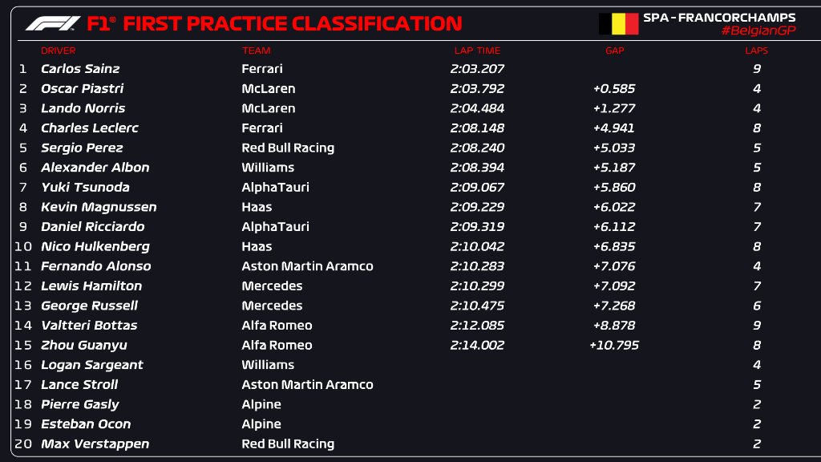Click the TEAM column header
Image resolution: width=821 pixels, height=462 pixels.
tap(257, 51)
